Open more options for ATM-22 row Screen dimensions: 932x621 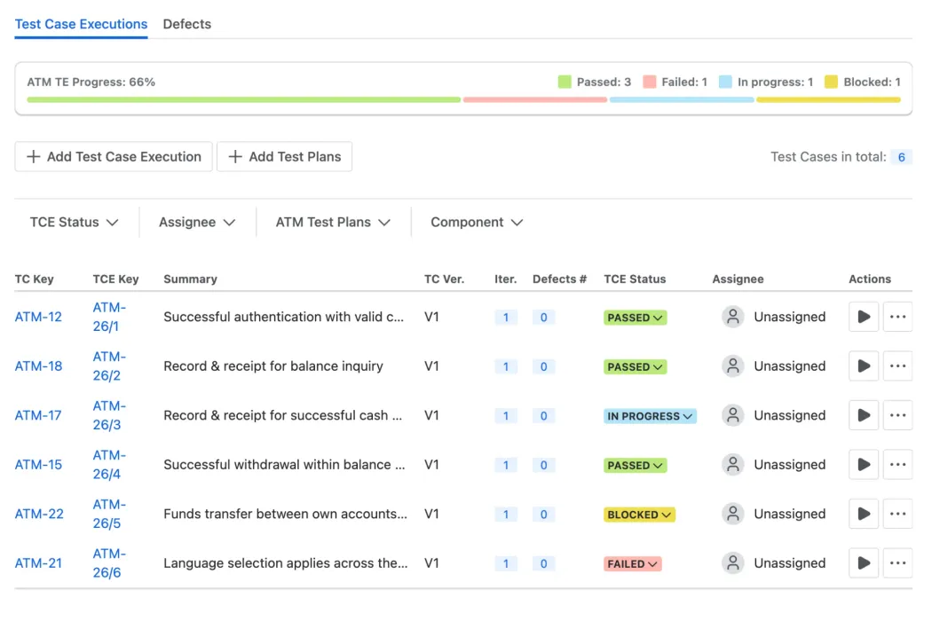point(897,514)
